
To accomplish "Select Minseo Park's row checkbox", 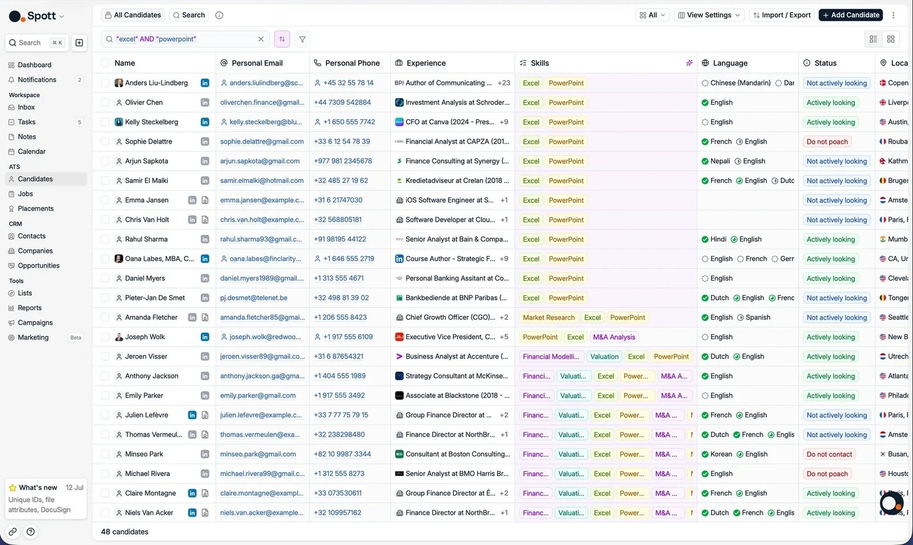I will click(105, 454).
